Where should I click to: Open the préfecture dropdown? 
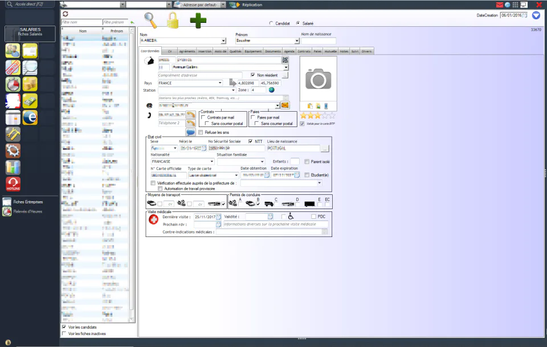[x=319, y=183]
